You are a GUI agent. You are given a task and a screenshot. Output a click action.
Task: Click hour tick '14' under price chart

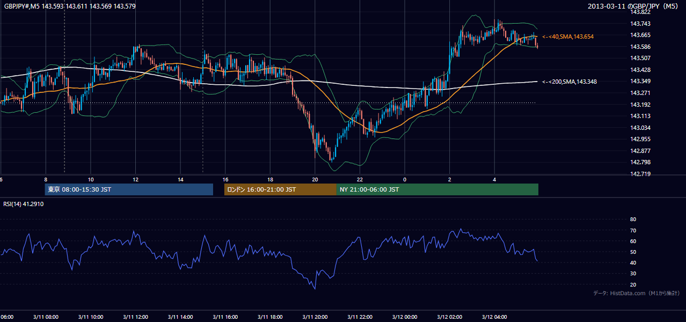click(180, 180)
